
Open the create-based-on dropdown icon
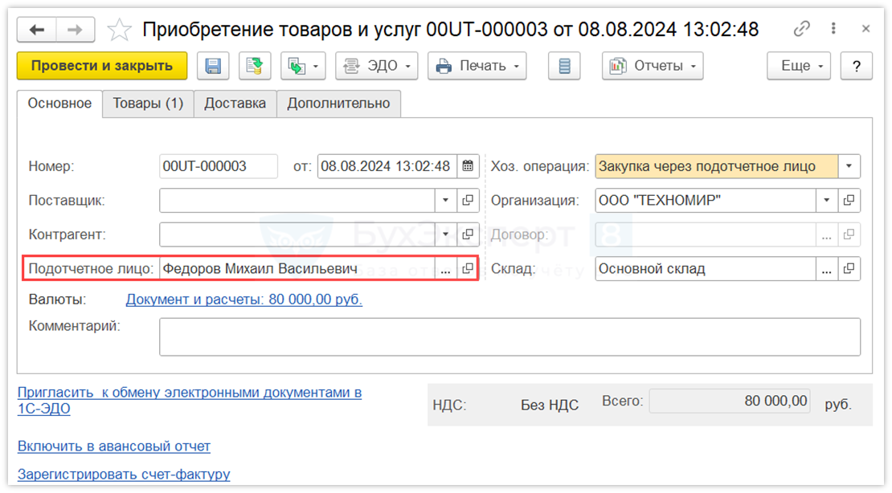303,66
